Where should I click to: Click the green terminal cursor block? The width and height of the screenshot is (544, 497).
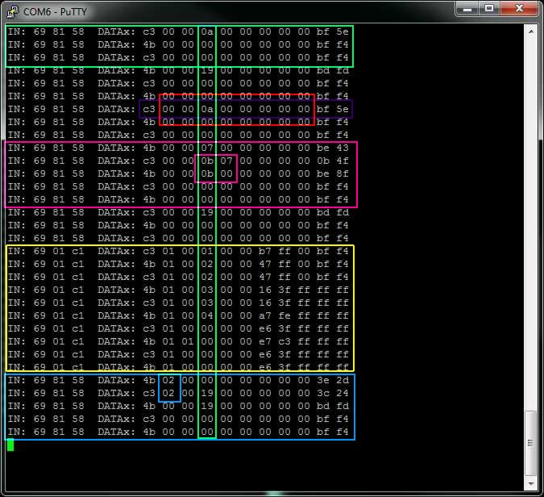pos(10,445)
